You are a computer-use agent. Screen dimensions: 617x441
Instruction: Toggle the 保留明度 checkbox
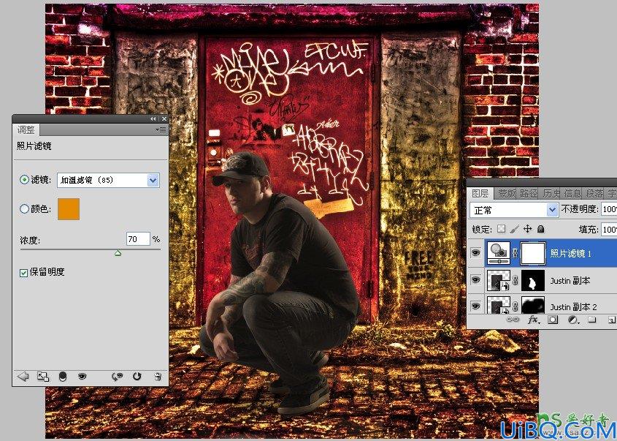23,272
